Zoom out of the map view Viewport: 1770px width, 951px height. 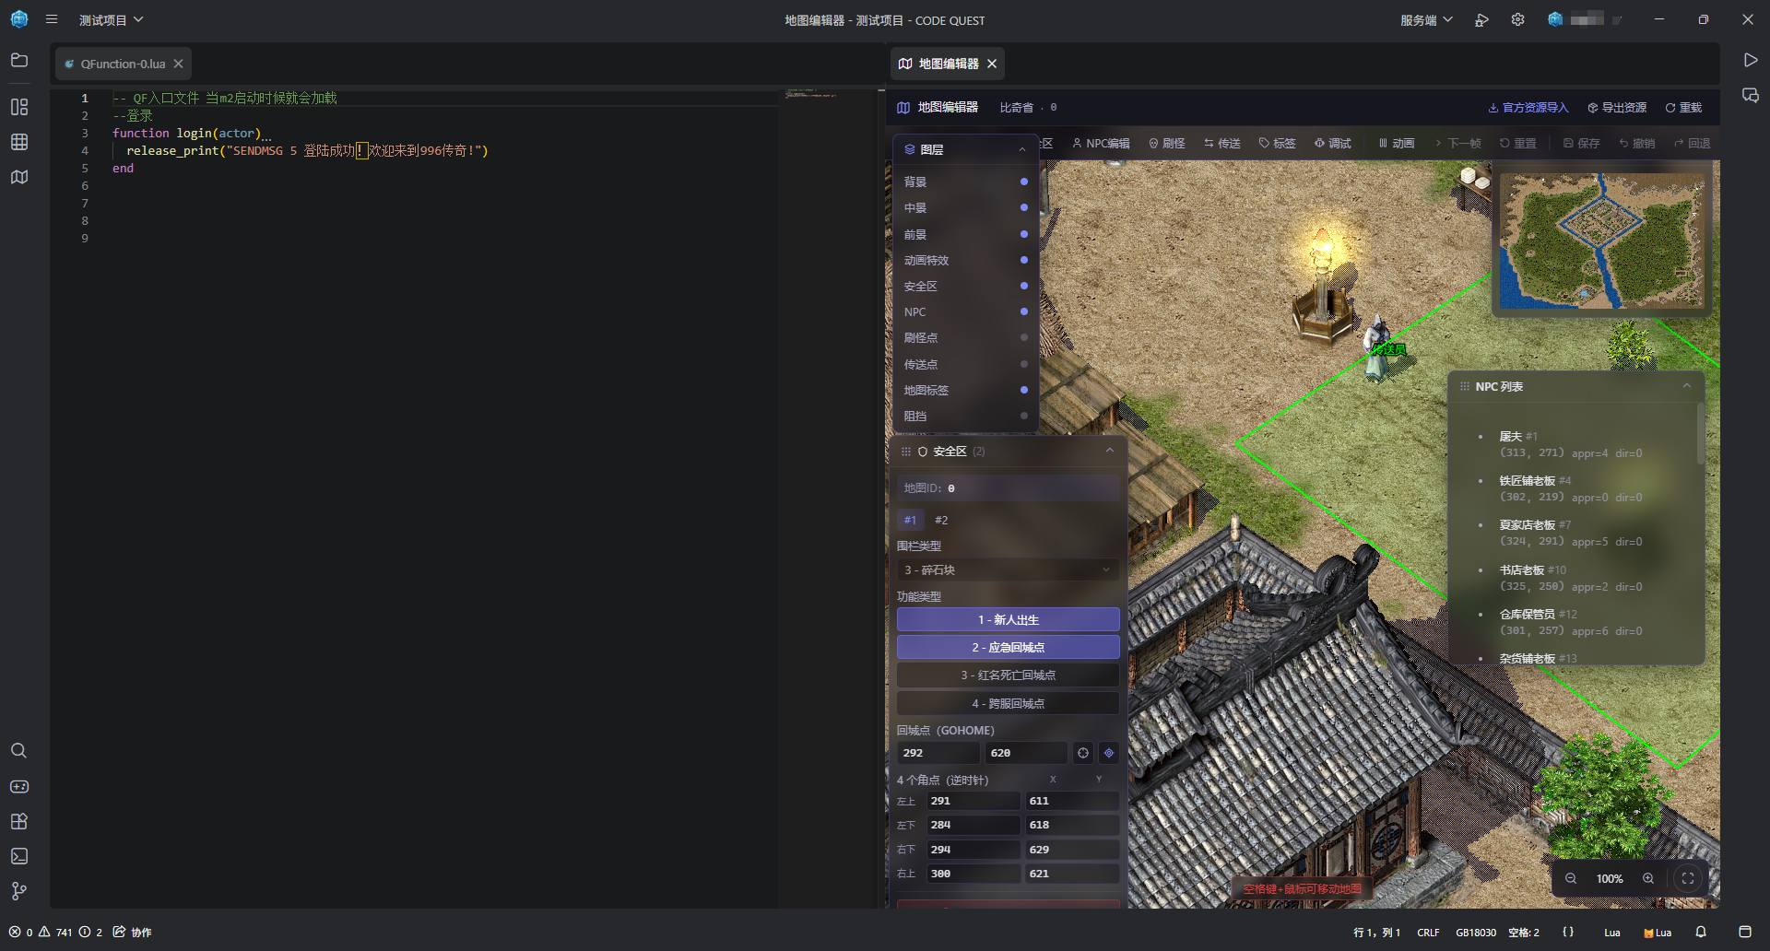click(x=1571, y=878)
